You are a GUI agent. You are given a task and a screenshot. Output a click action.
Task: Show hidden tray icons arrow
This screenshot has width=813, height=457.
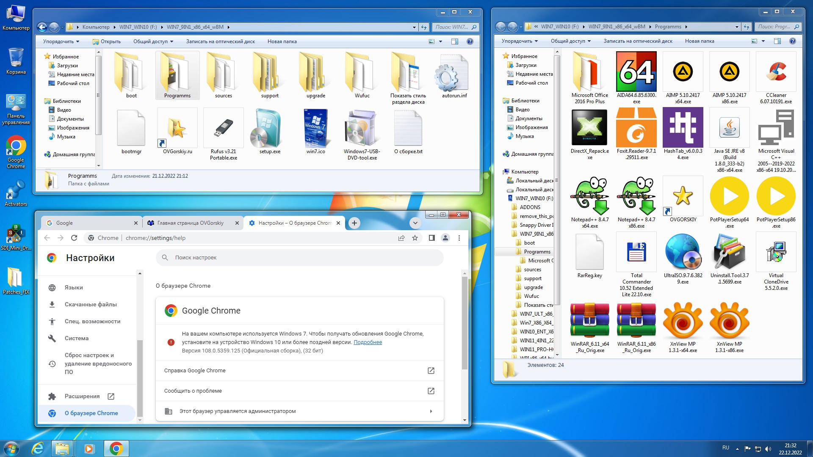pos(737,449)
